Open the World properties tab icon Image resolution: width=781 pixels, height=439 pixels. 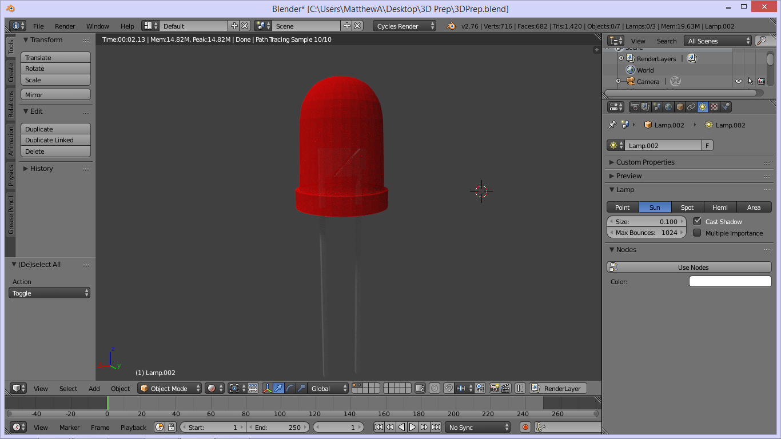668,107
